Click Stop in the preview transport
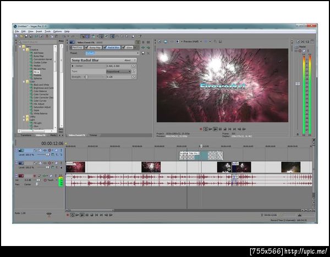 click(x=225, y=129)
